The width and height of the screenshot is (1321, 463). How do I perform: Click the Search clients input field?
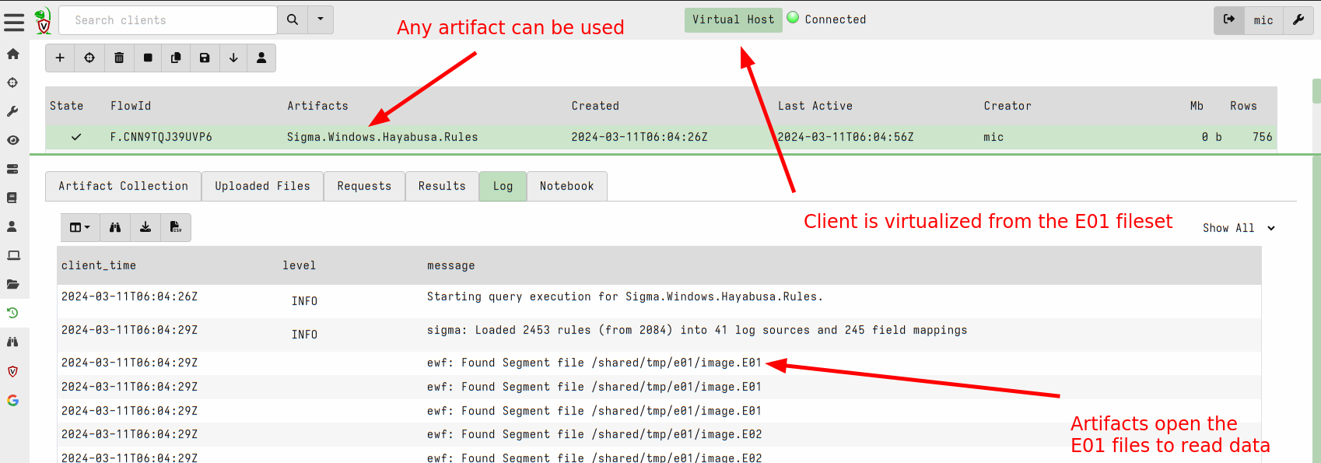(x=168, y=20)
